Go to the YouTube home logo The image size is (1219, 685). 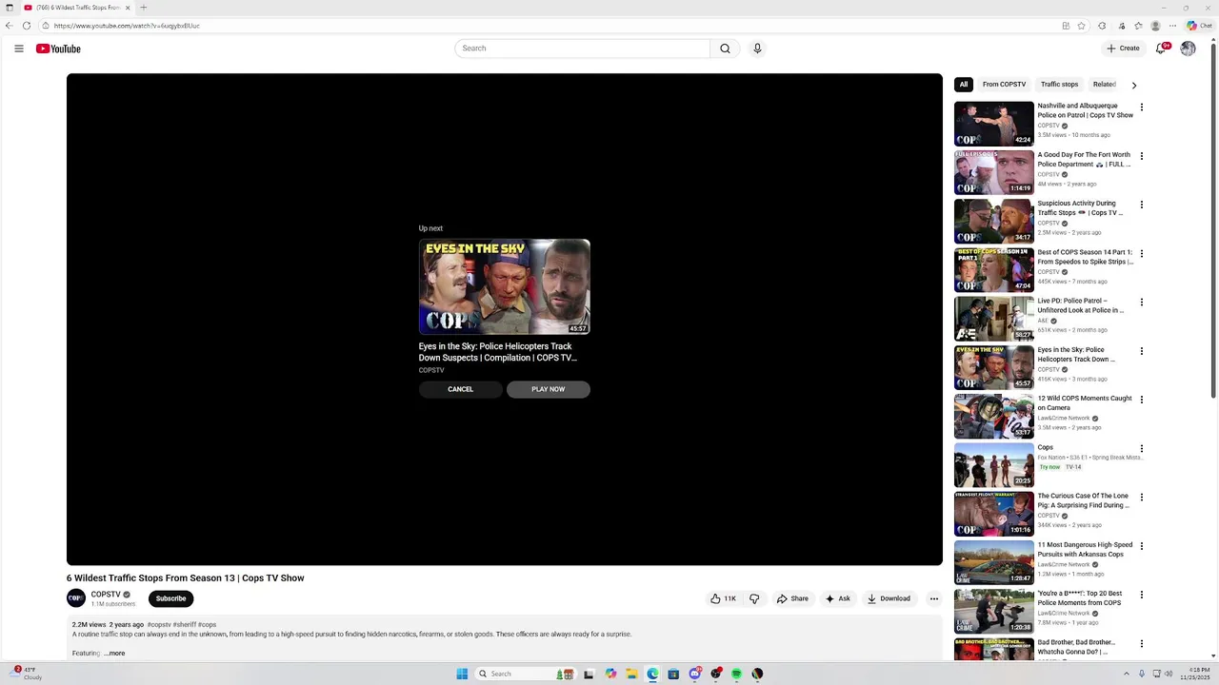[58, 49]
